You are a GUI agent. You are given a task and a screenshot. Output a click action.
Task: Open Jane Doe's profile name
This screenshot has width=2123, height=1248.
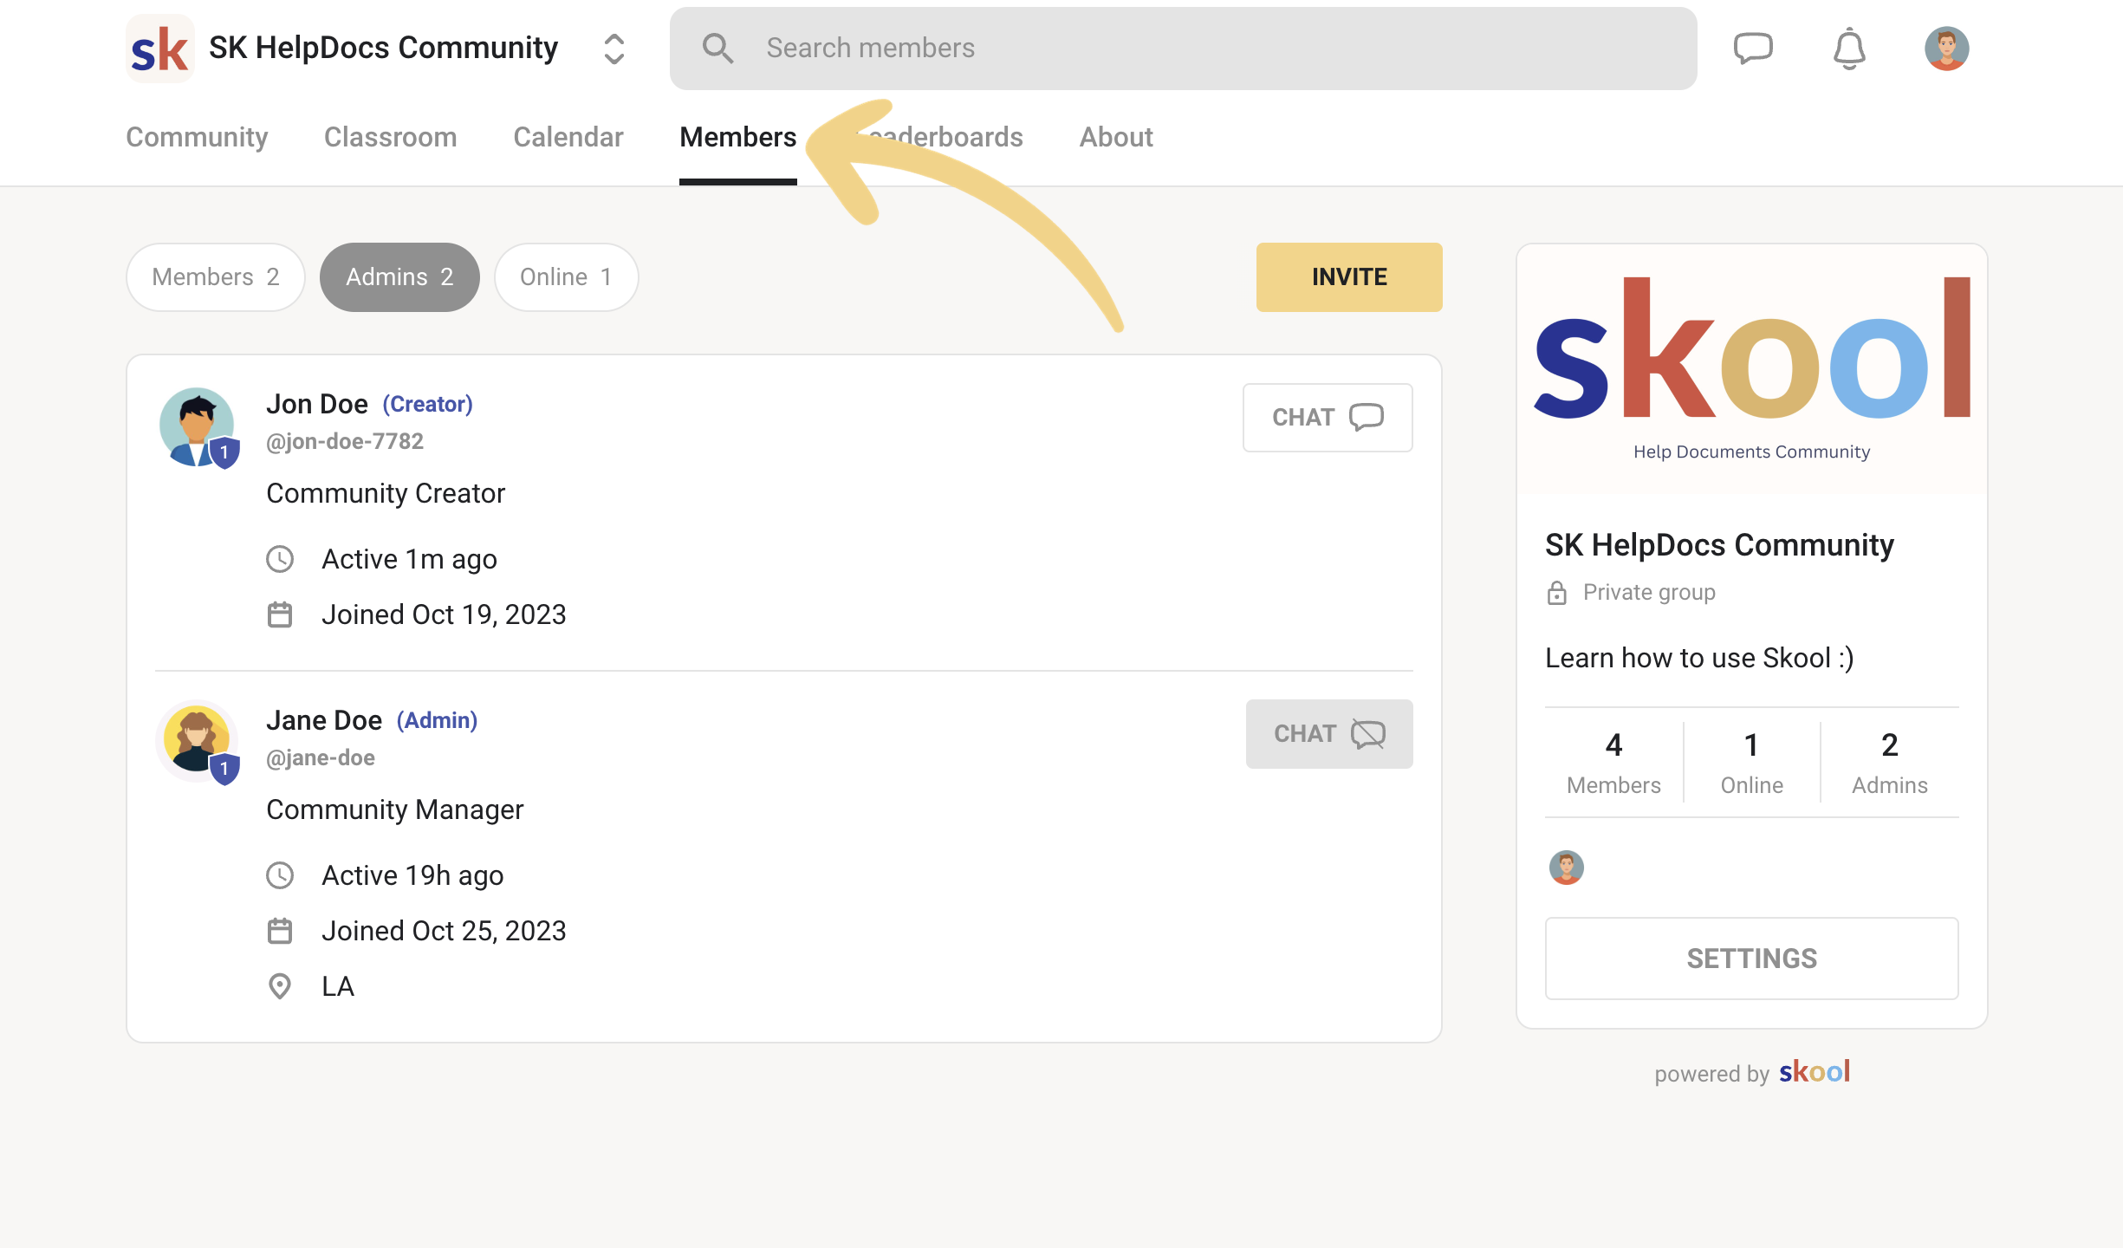[324, 720]
